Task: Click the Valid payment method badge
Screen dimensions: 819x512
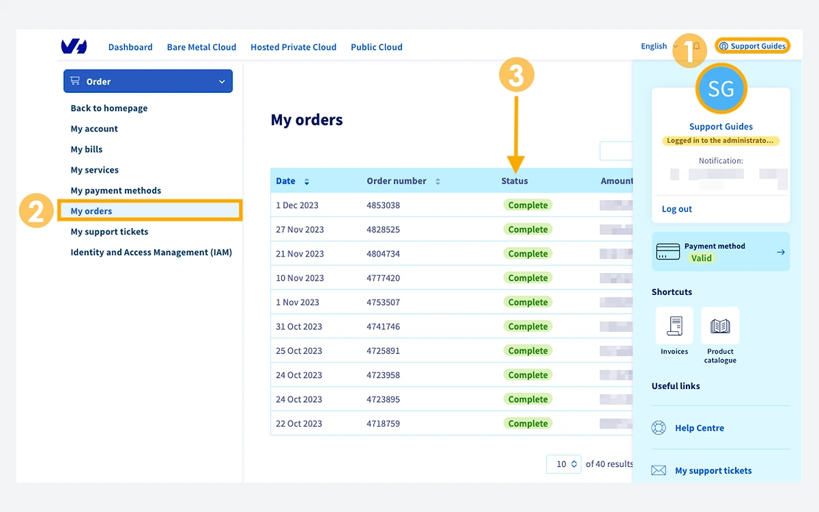Action: click(702, 258)
